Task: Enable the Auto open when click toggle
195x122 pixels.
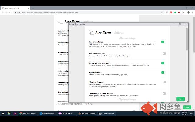Action: click(x=165, y=54)
